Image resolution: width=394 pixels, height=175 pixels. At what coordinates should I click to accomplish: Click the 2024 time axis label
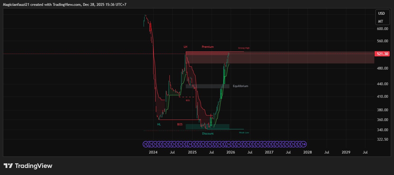[x=153, y=152]
